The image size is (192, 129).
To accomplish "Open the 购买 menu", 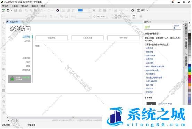I will (x=43, y=6).
